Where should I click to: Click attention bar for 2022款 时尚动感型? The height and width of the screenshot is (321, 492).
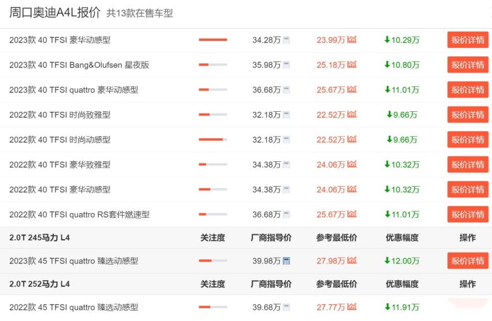pos(213,139)
